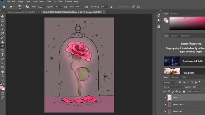Switch to the Recovered.jpg document tab
Screen dimensions: 205x115
tap(22, 12)
